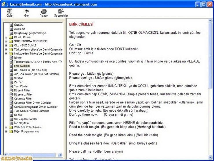Screen dimensions: 214x161
Task: Click the SORU SORMA TEKNİKLERİ folder icon
Action: tap(11, 41)
